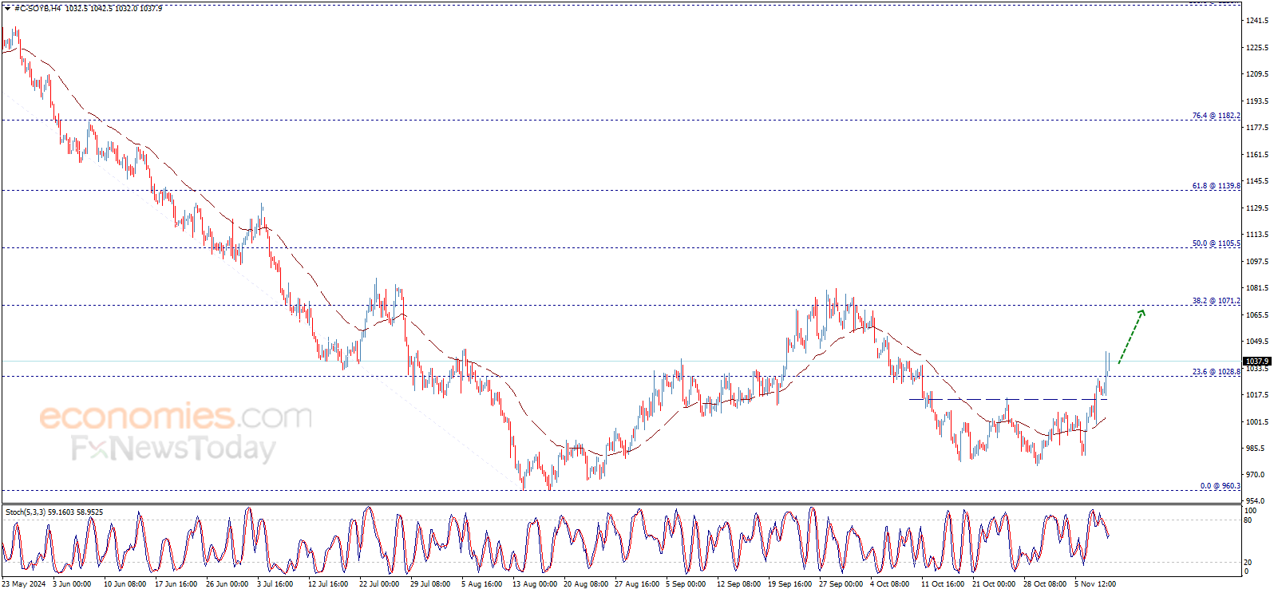Screen dimensions: 1274x593
Task: Click the 10 Jun 08:00 date label
Action: click(x=125, y=584)
